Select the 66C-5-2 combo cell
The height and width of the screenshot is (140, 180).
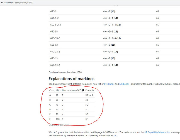point(54,18)
